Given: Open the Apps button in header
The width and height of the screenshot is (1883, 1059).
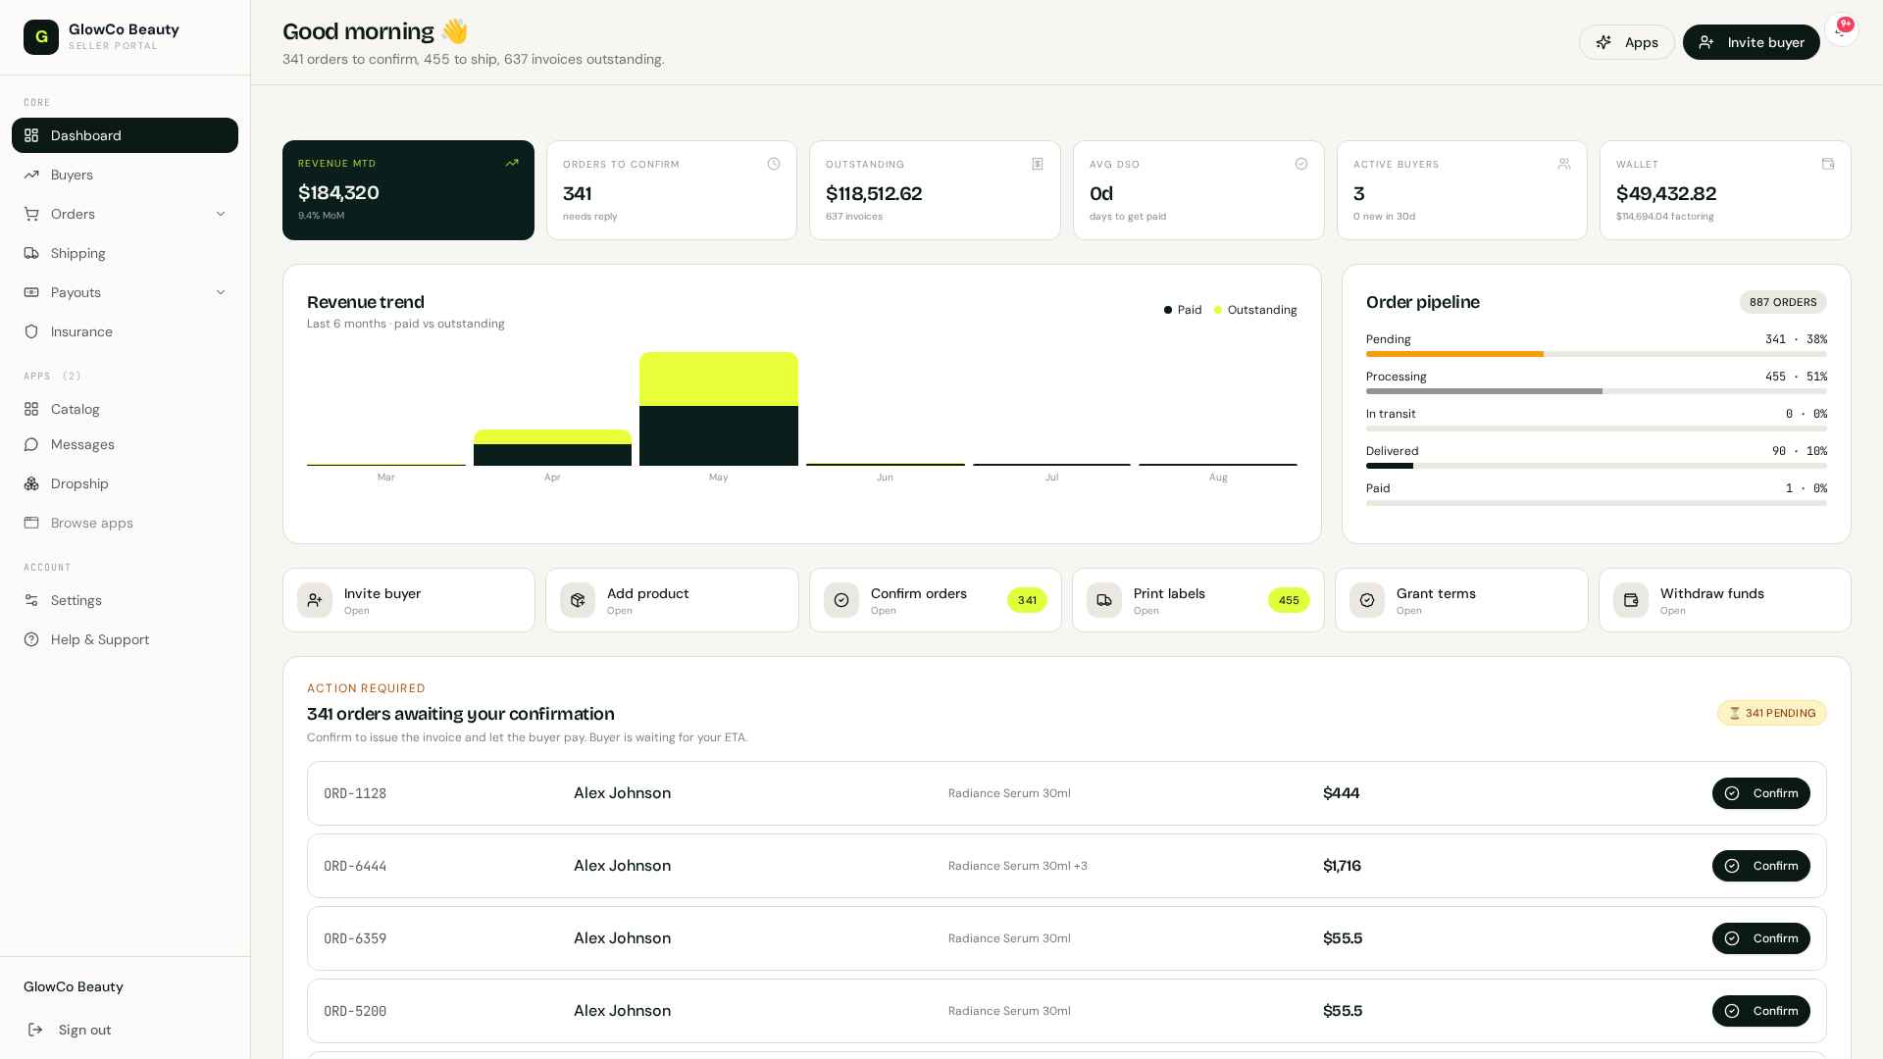Looking at the screenshot, I should click(x=1627, y=42).
